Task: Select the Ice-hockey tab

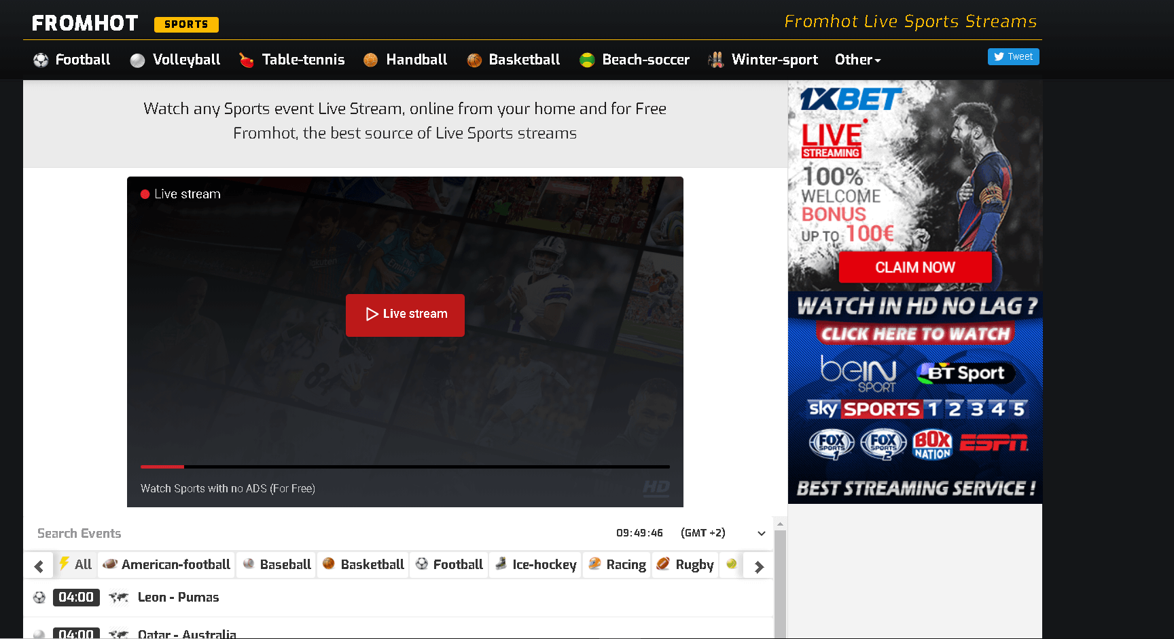Action: pos(536,564)
